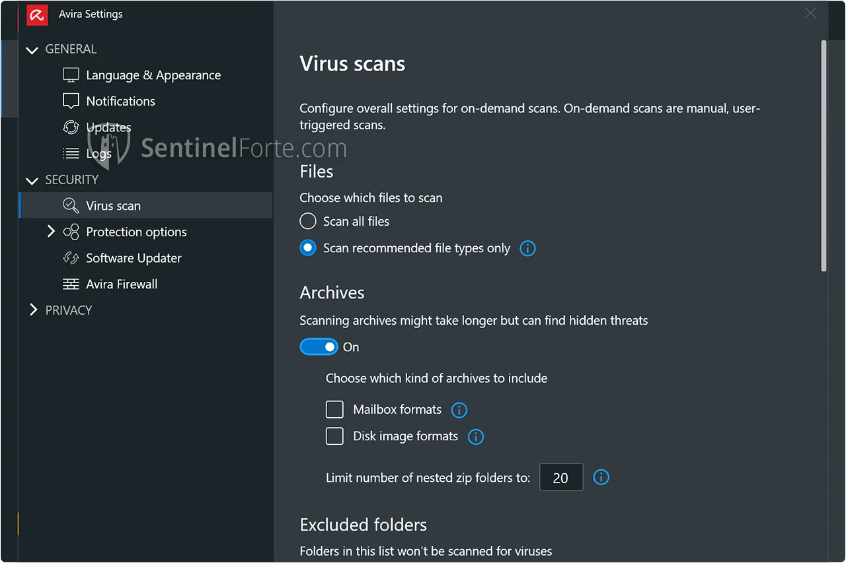Show info for Mailbox formats
The image size is (846, 563).
tap(459, 410)
